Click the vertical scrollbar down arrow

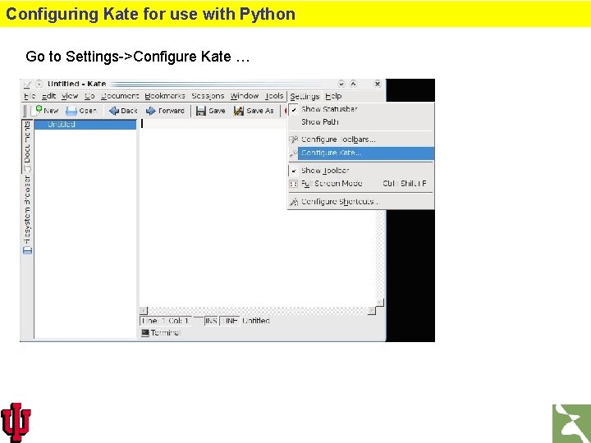click(380, 303)
